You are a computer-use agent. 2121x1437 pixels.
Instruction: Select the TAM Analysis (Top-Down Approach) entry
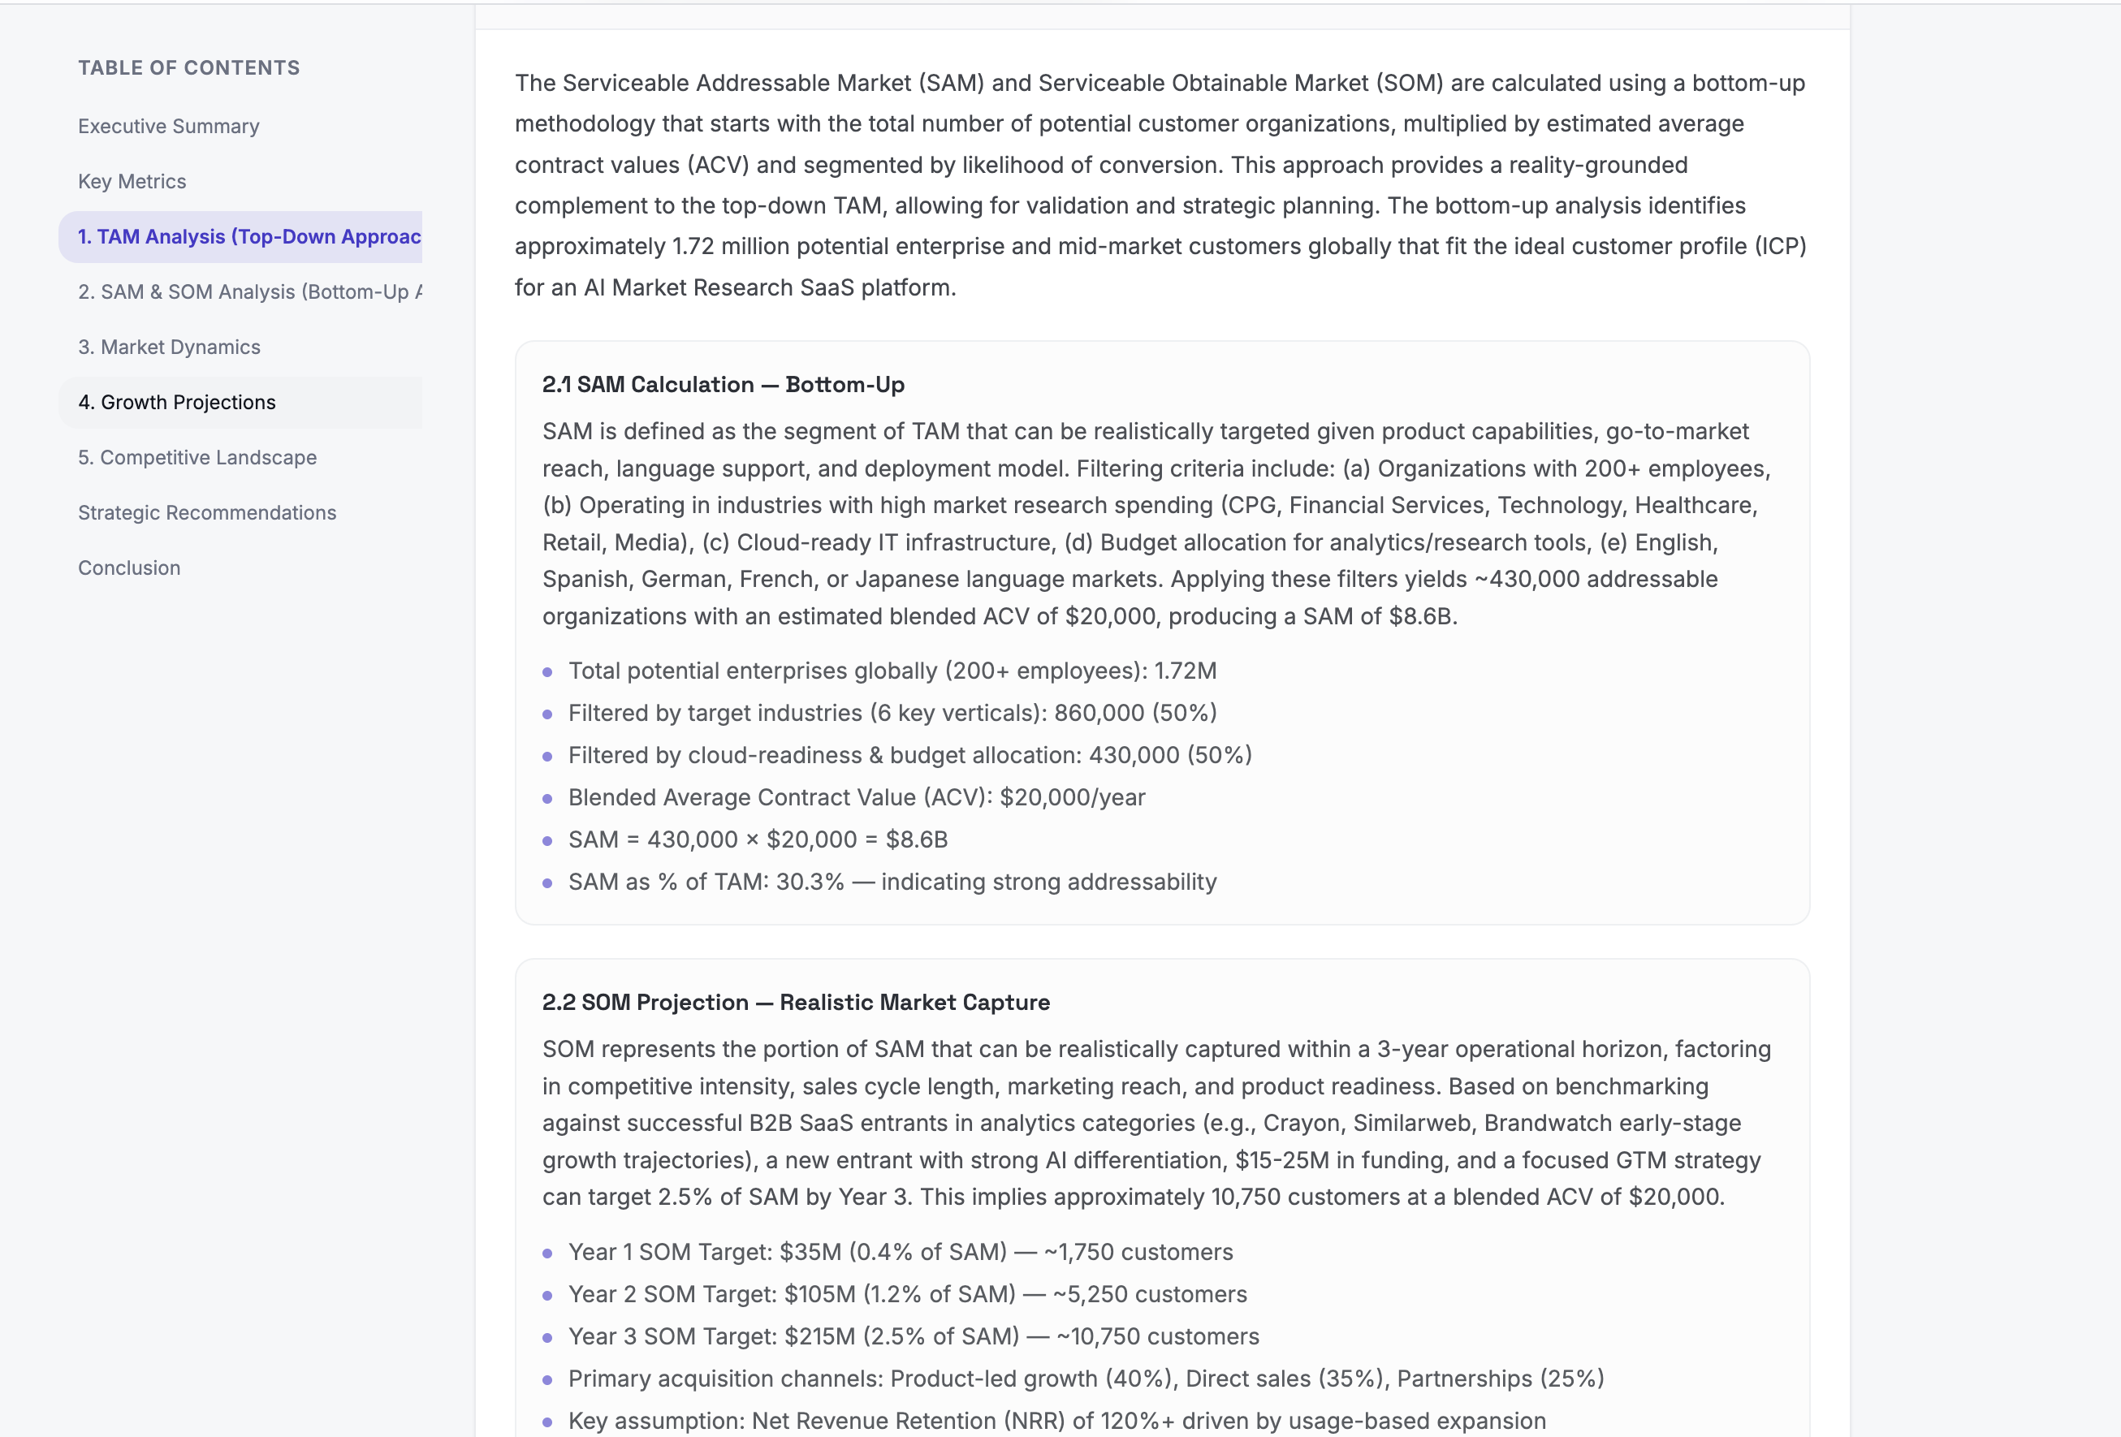click(241, 236)
